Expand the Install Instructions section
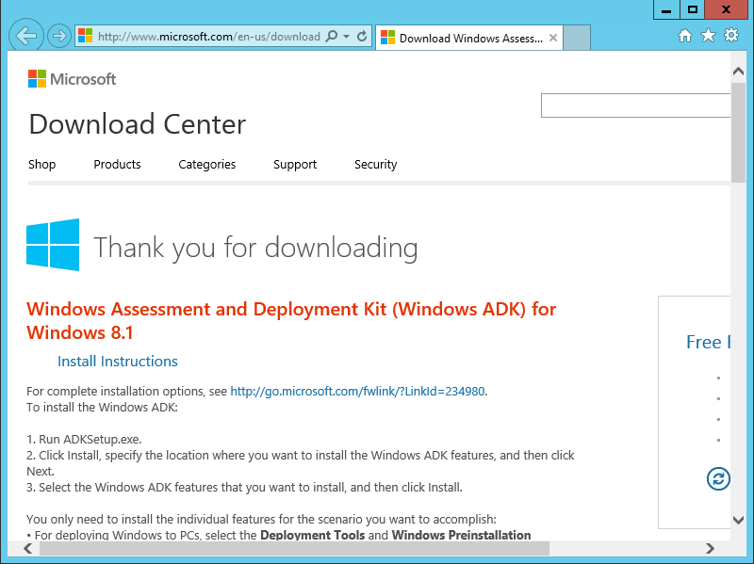 pos(117,362)
